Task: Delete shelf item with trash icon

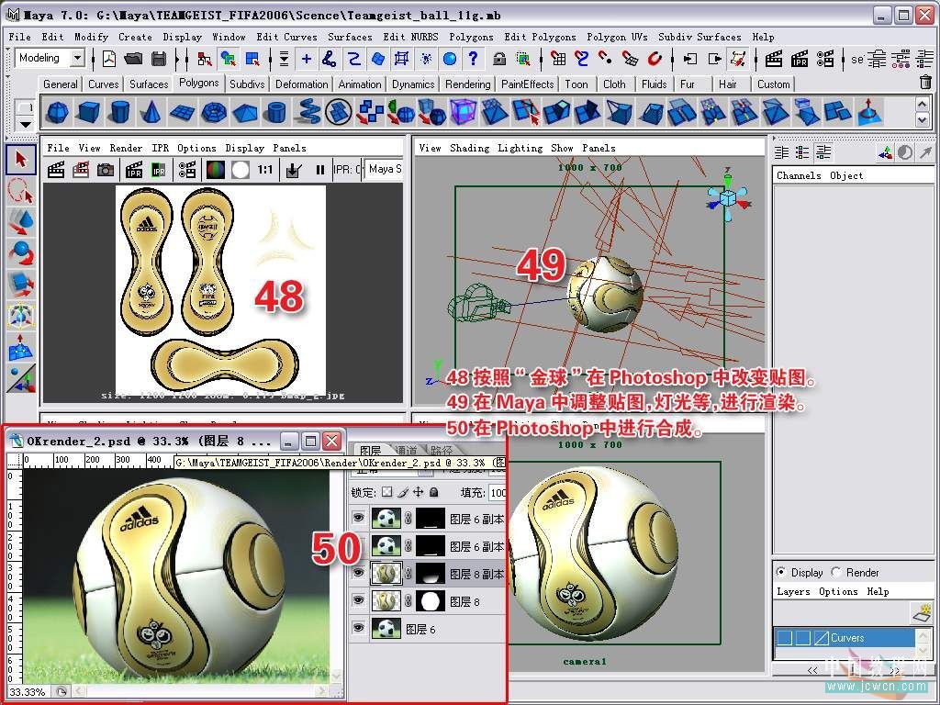Action: [x=925, y=82]
